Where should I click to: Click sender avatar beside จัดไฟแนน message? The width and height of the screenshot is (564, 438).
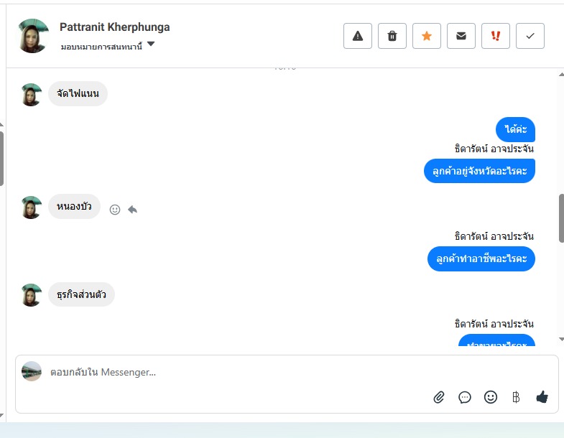tap(32, 95)
